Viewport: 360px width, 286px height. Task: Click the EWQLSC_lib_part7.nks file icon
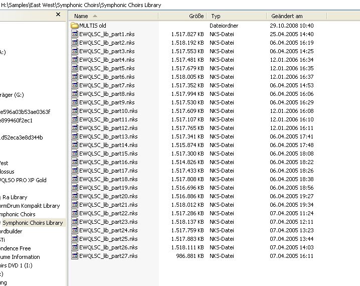pos(75,85)
